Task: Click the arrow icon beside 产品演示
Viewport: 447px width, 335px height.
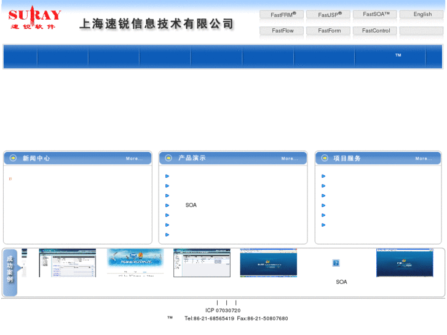Action: coord(168,158)
